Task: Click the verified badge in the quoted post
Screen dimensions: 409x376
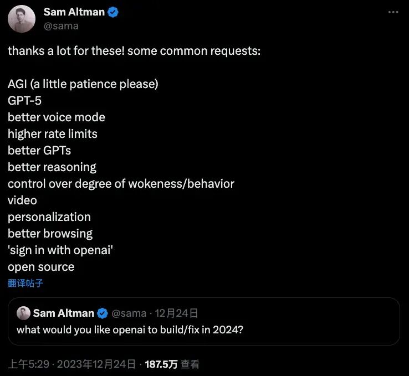Action: coord(103,313)
